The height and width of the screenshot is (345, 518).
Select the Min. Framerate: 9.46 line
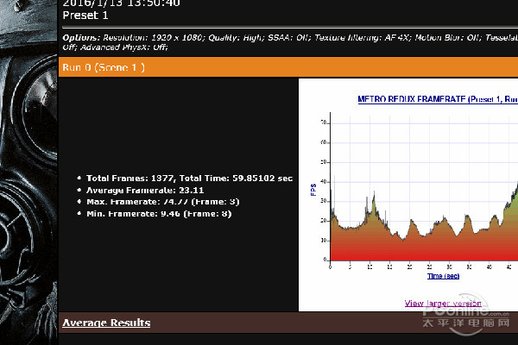[x=159, y=214]
